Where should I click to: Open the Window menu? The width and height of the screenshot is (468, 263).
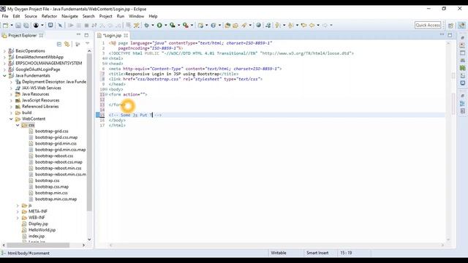click(137, 16)
